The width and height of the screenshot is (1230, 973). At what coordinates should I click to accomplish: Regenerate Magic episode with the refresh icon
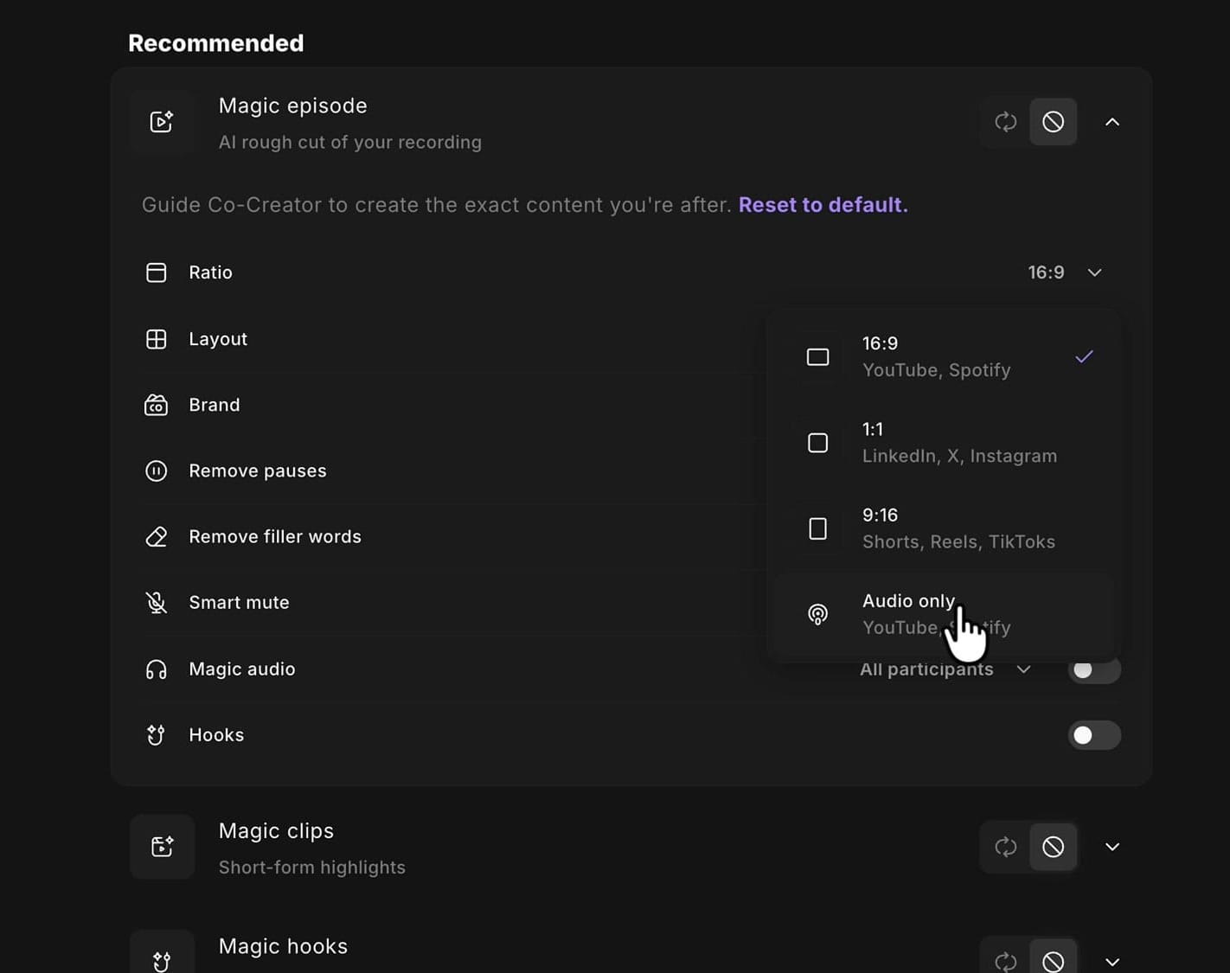(x=1005, y=122)
